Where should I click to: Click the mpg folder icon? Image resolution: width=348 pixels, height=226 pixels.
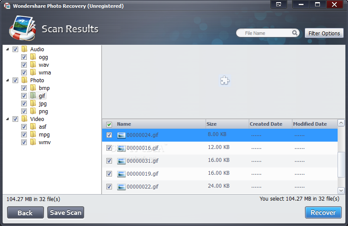[33, 134]
